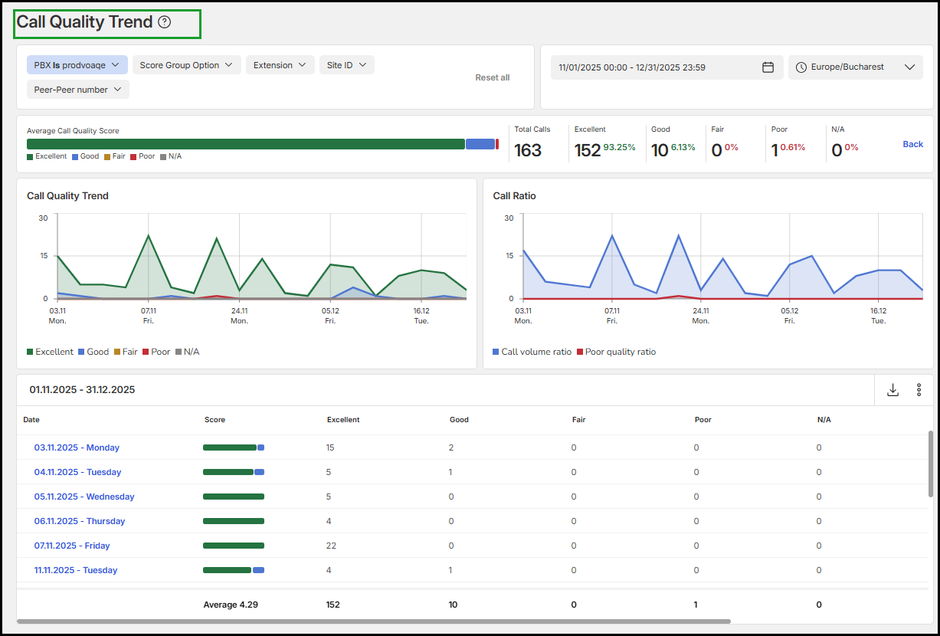Click the clock icon next to Europe/Bucharest
The image size is (940, 636).
tap(801, 67)
